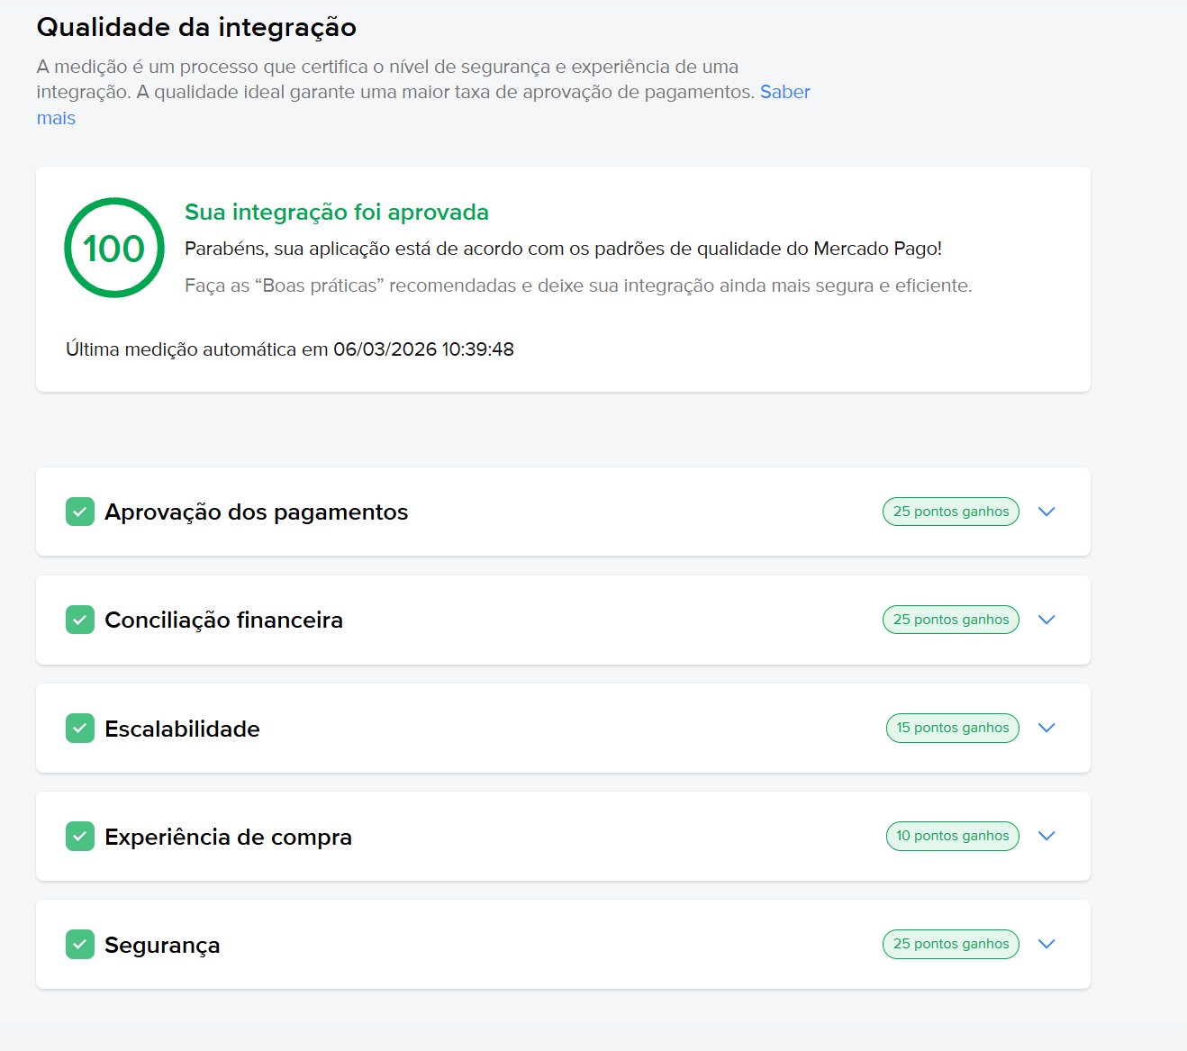This screenshot has height=1051, width=1187.
Task: Click the 25 pontos ganhos badge for Aprovação
Action: pyautogui.click(x=951, y=512)
